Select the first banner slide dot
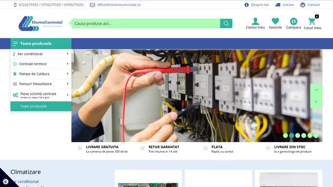The height and width of the screenshot is (187, 333). [x=285, y=135]
